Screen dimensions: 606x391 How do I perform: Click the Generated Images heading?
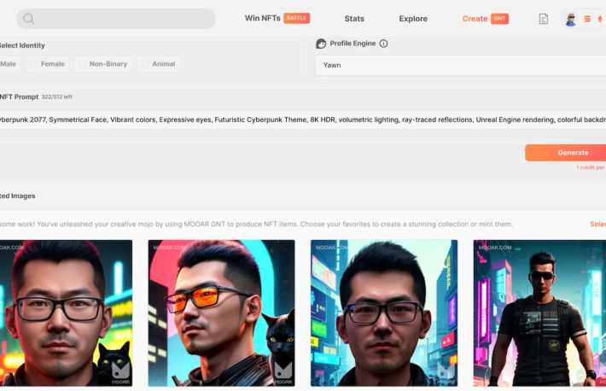(x=17, y=195)
